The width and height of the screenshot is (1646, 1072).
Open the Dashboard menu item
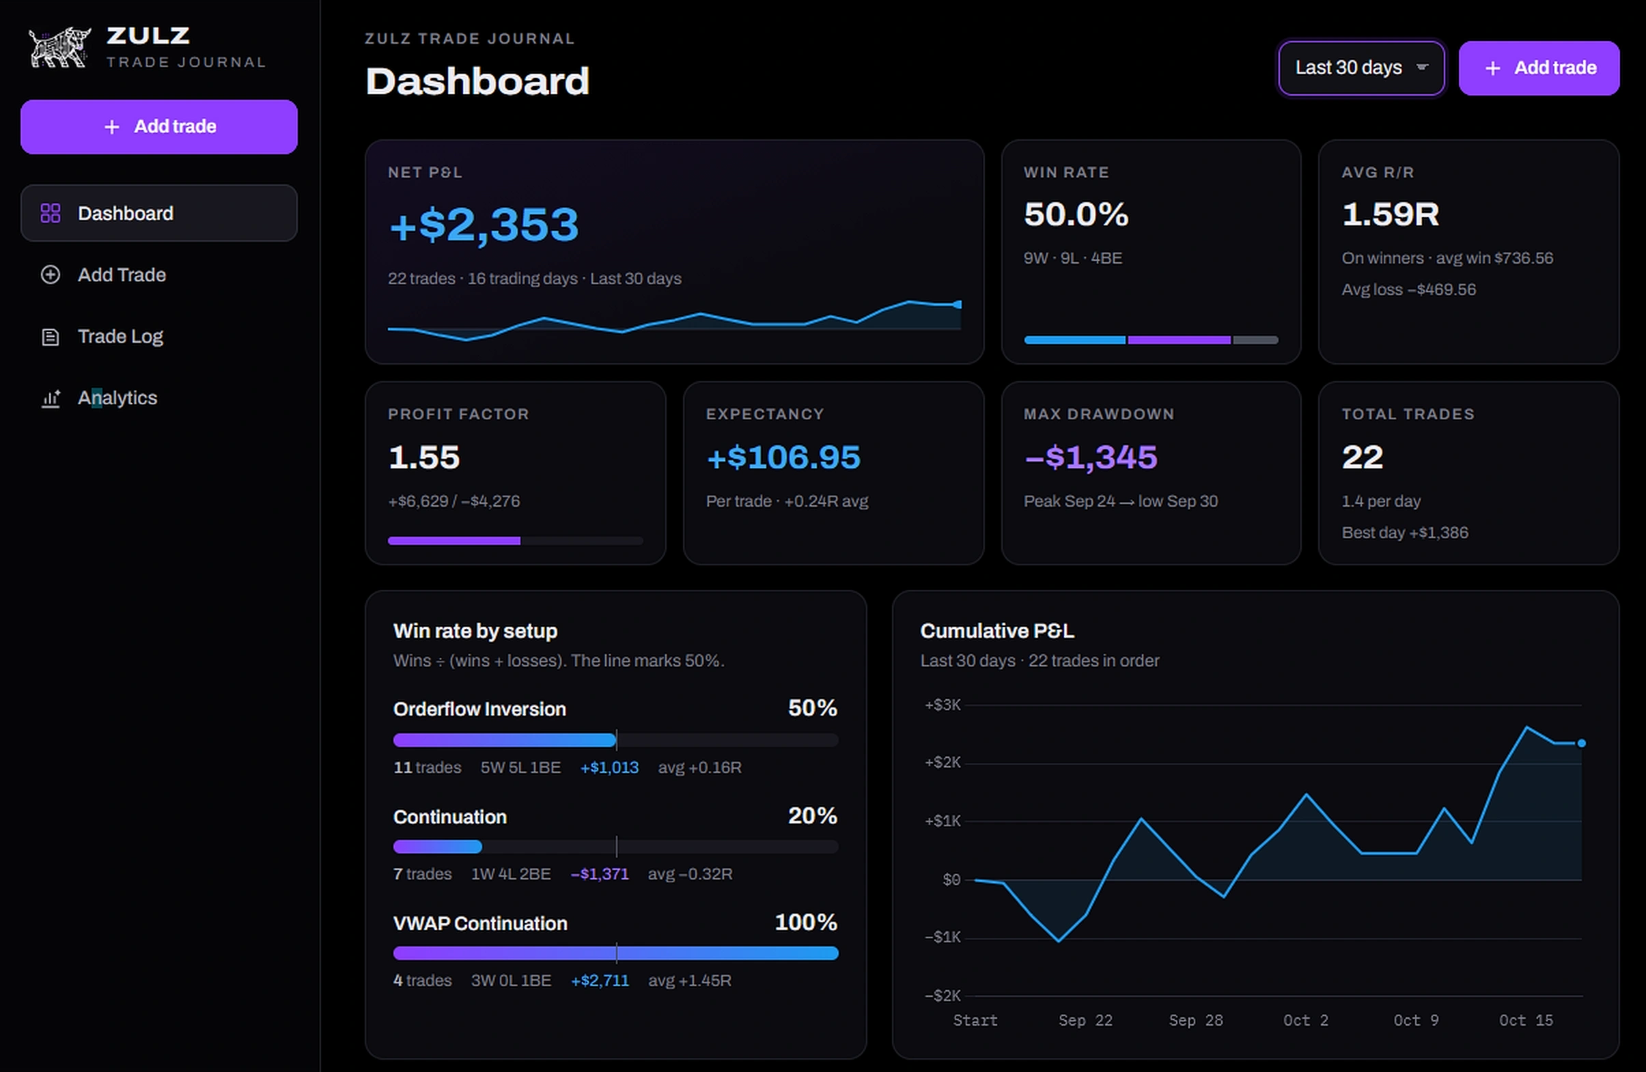pyautogui.click(x=159, y=213)
